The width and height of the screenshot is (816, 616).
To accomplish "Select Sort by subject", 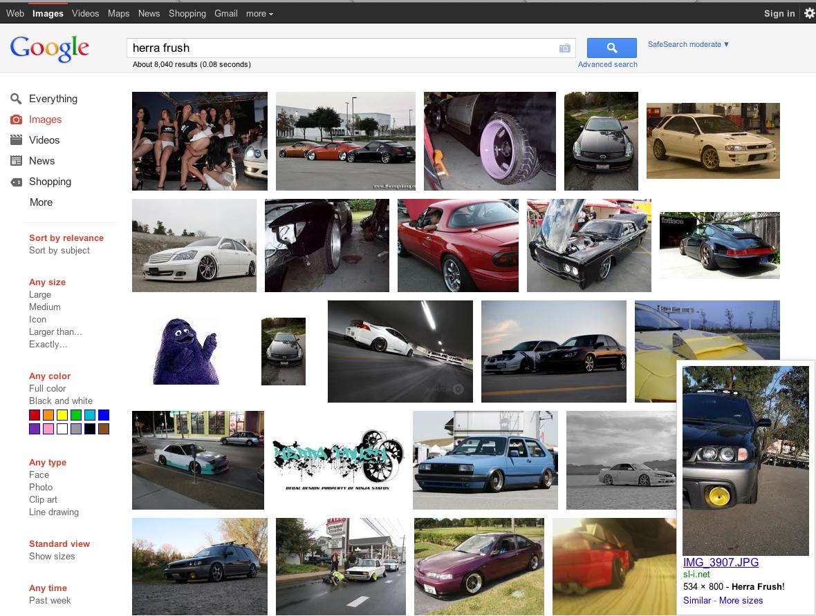I will click(59, 251).
